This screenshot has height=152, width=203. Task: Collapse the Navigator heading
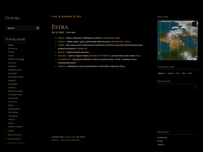(15, 39)
